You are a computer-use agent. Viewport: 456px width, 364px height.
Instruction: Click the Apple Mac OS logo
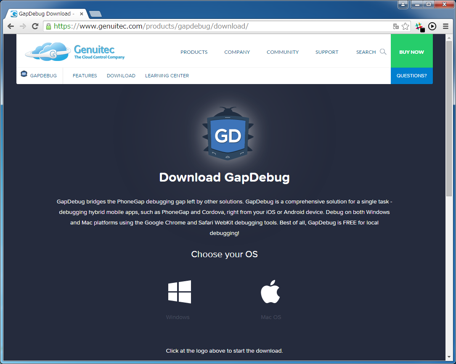point(270,292)
